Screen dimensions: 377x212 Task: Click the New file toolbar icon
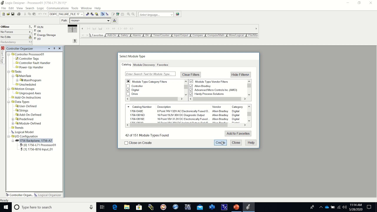pyautogui.click(x=4, y=14)
